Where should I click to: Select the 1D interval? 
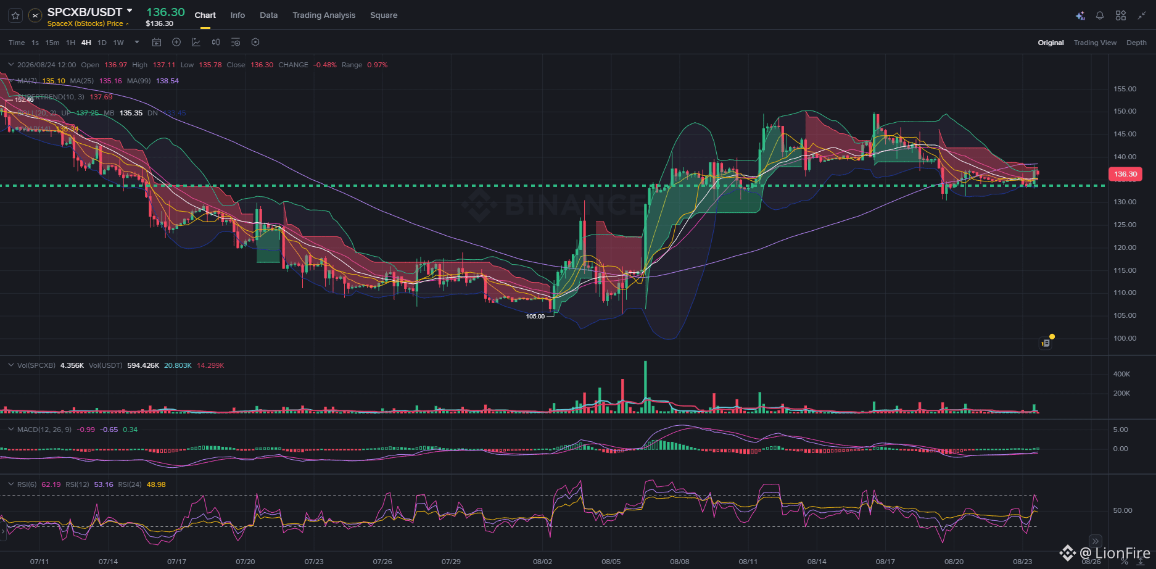[102, 43]
